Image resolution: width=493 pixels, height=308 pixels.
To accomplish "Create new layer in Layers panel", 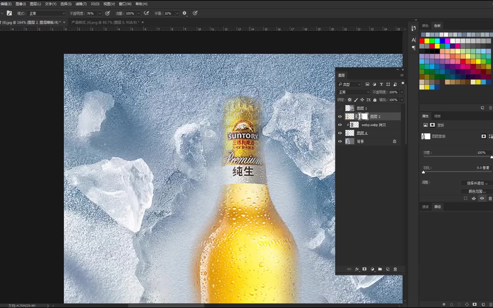I will point(388,269).
